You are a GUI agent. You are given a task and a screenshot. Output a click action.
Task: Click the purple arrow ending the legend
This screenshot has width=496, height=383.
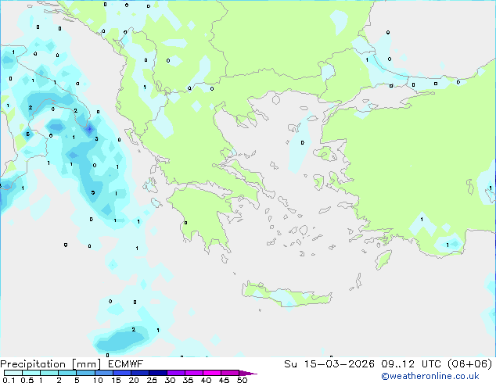coord(248,373)
